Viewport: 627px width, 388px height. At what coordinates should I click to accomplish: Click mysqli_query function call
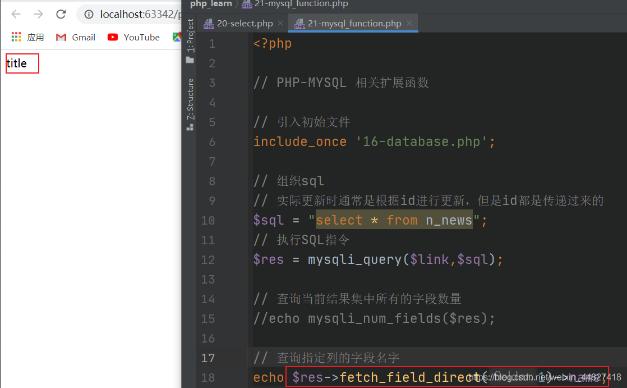[354, 259]
